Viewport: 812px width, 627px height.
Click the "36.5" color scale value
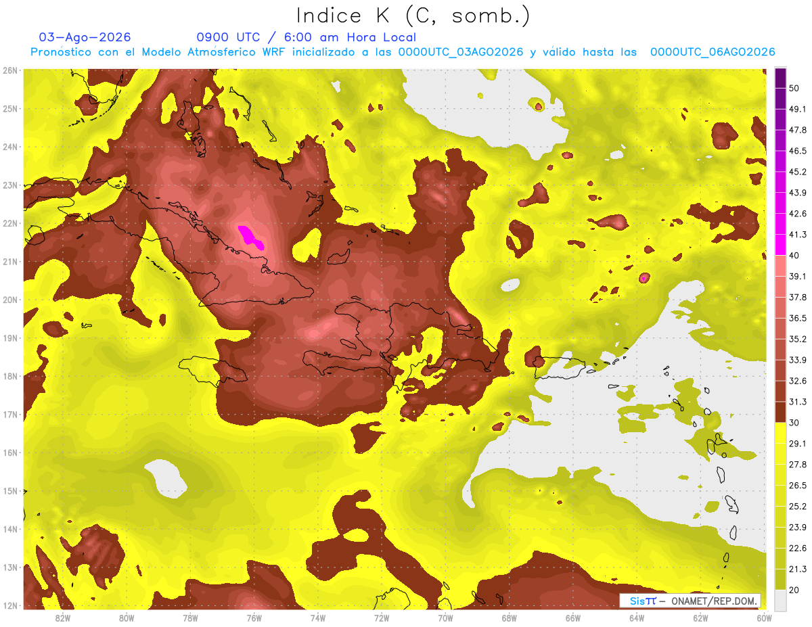click(798, 318)
